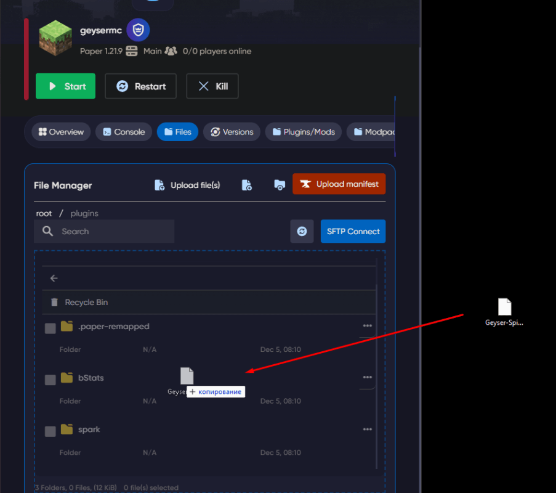Click the root breadcrumb link

coord(44,213)
